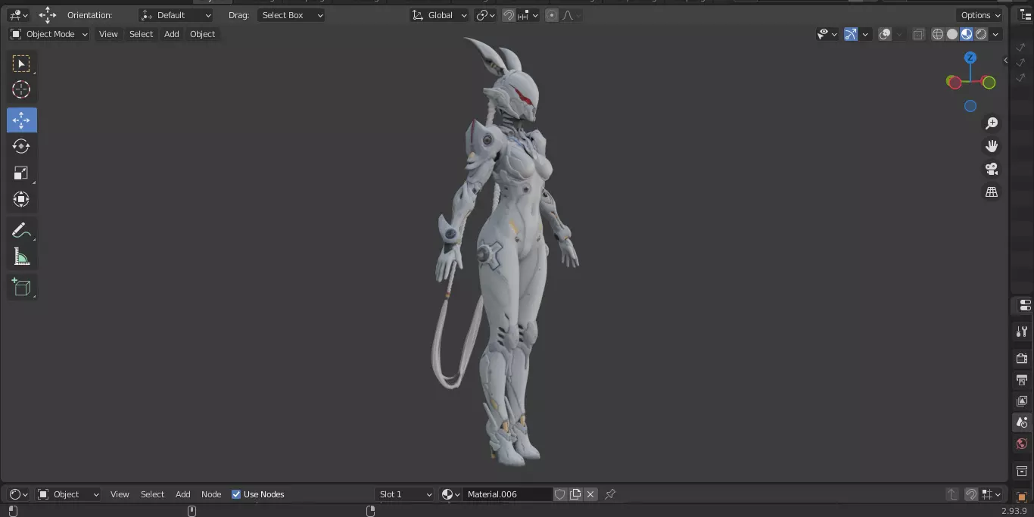Toggle proportional editing

click(551, 15)
